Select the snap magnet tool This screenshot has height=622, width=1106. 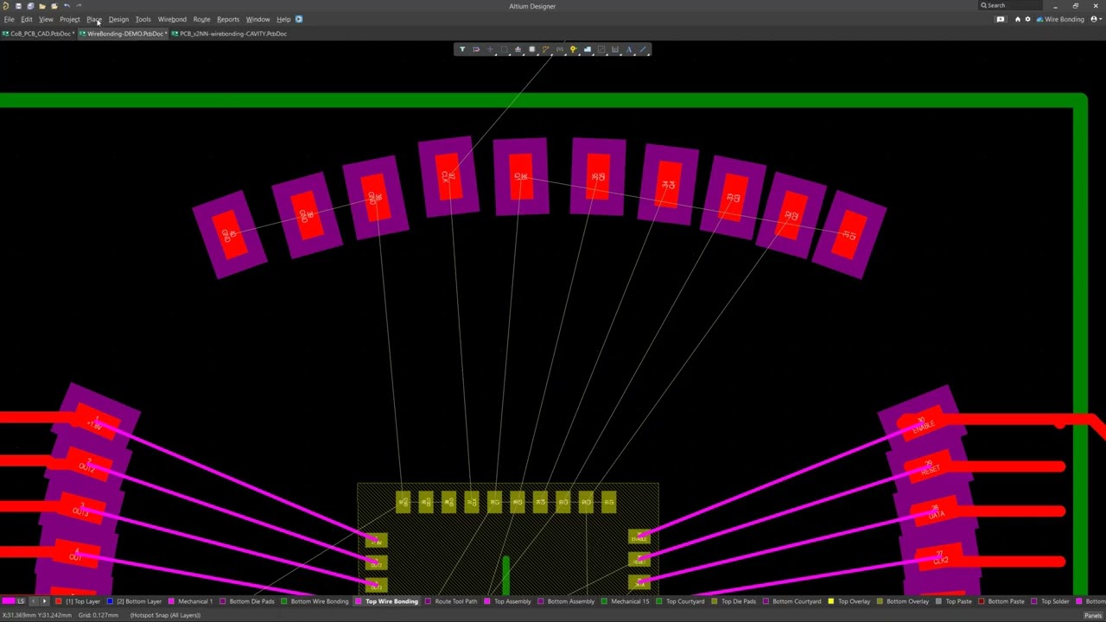point(476,49)
